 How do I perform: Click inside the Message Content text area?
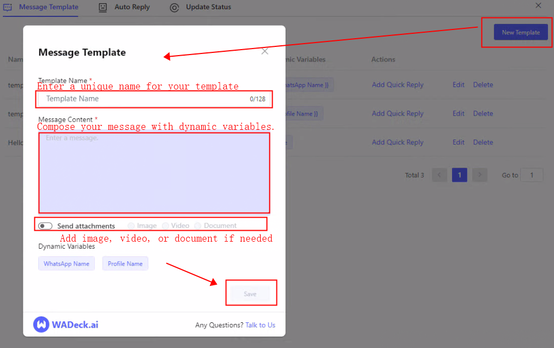pyautogui.click(x=154, y=172)
